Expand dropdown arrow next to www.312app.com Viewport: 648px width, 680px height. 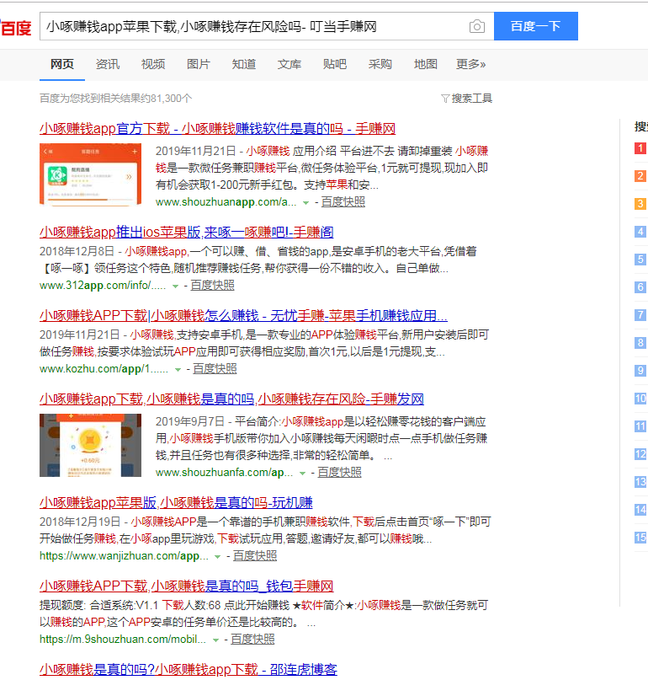coord(175,286)
